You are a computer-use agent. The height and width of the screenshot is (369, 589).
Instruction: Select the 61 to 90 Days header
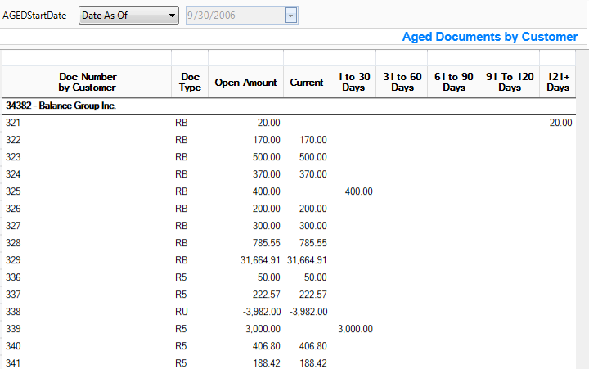click(x=453, y=82)
